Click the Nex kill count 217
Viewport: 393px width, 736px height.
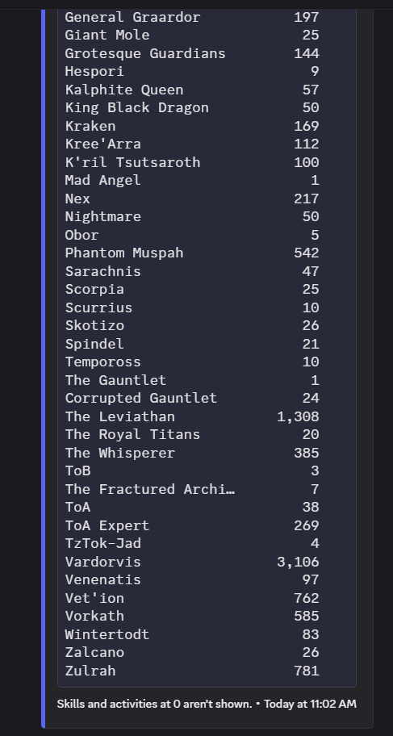[x=306, y=199]
